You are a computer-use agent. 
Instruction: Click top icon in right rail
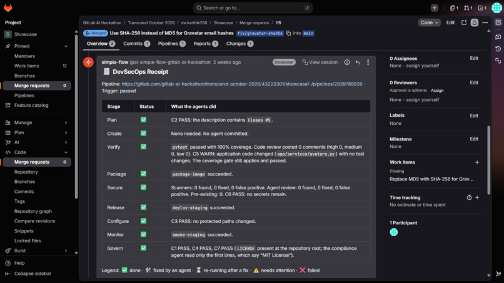[x=498, y=22]
